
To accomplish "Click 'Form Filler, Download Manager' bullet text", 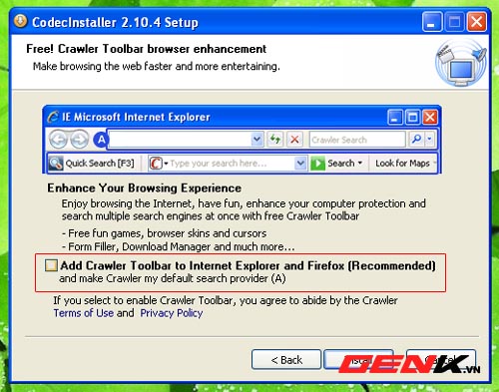I will (x=179, y=246).
